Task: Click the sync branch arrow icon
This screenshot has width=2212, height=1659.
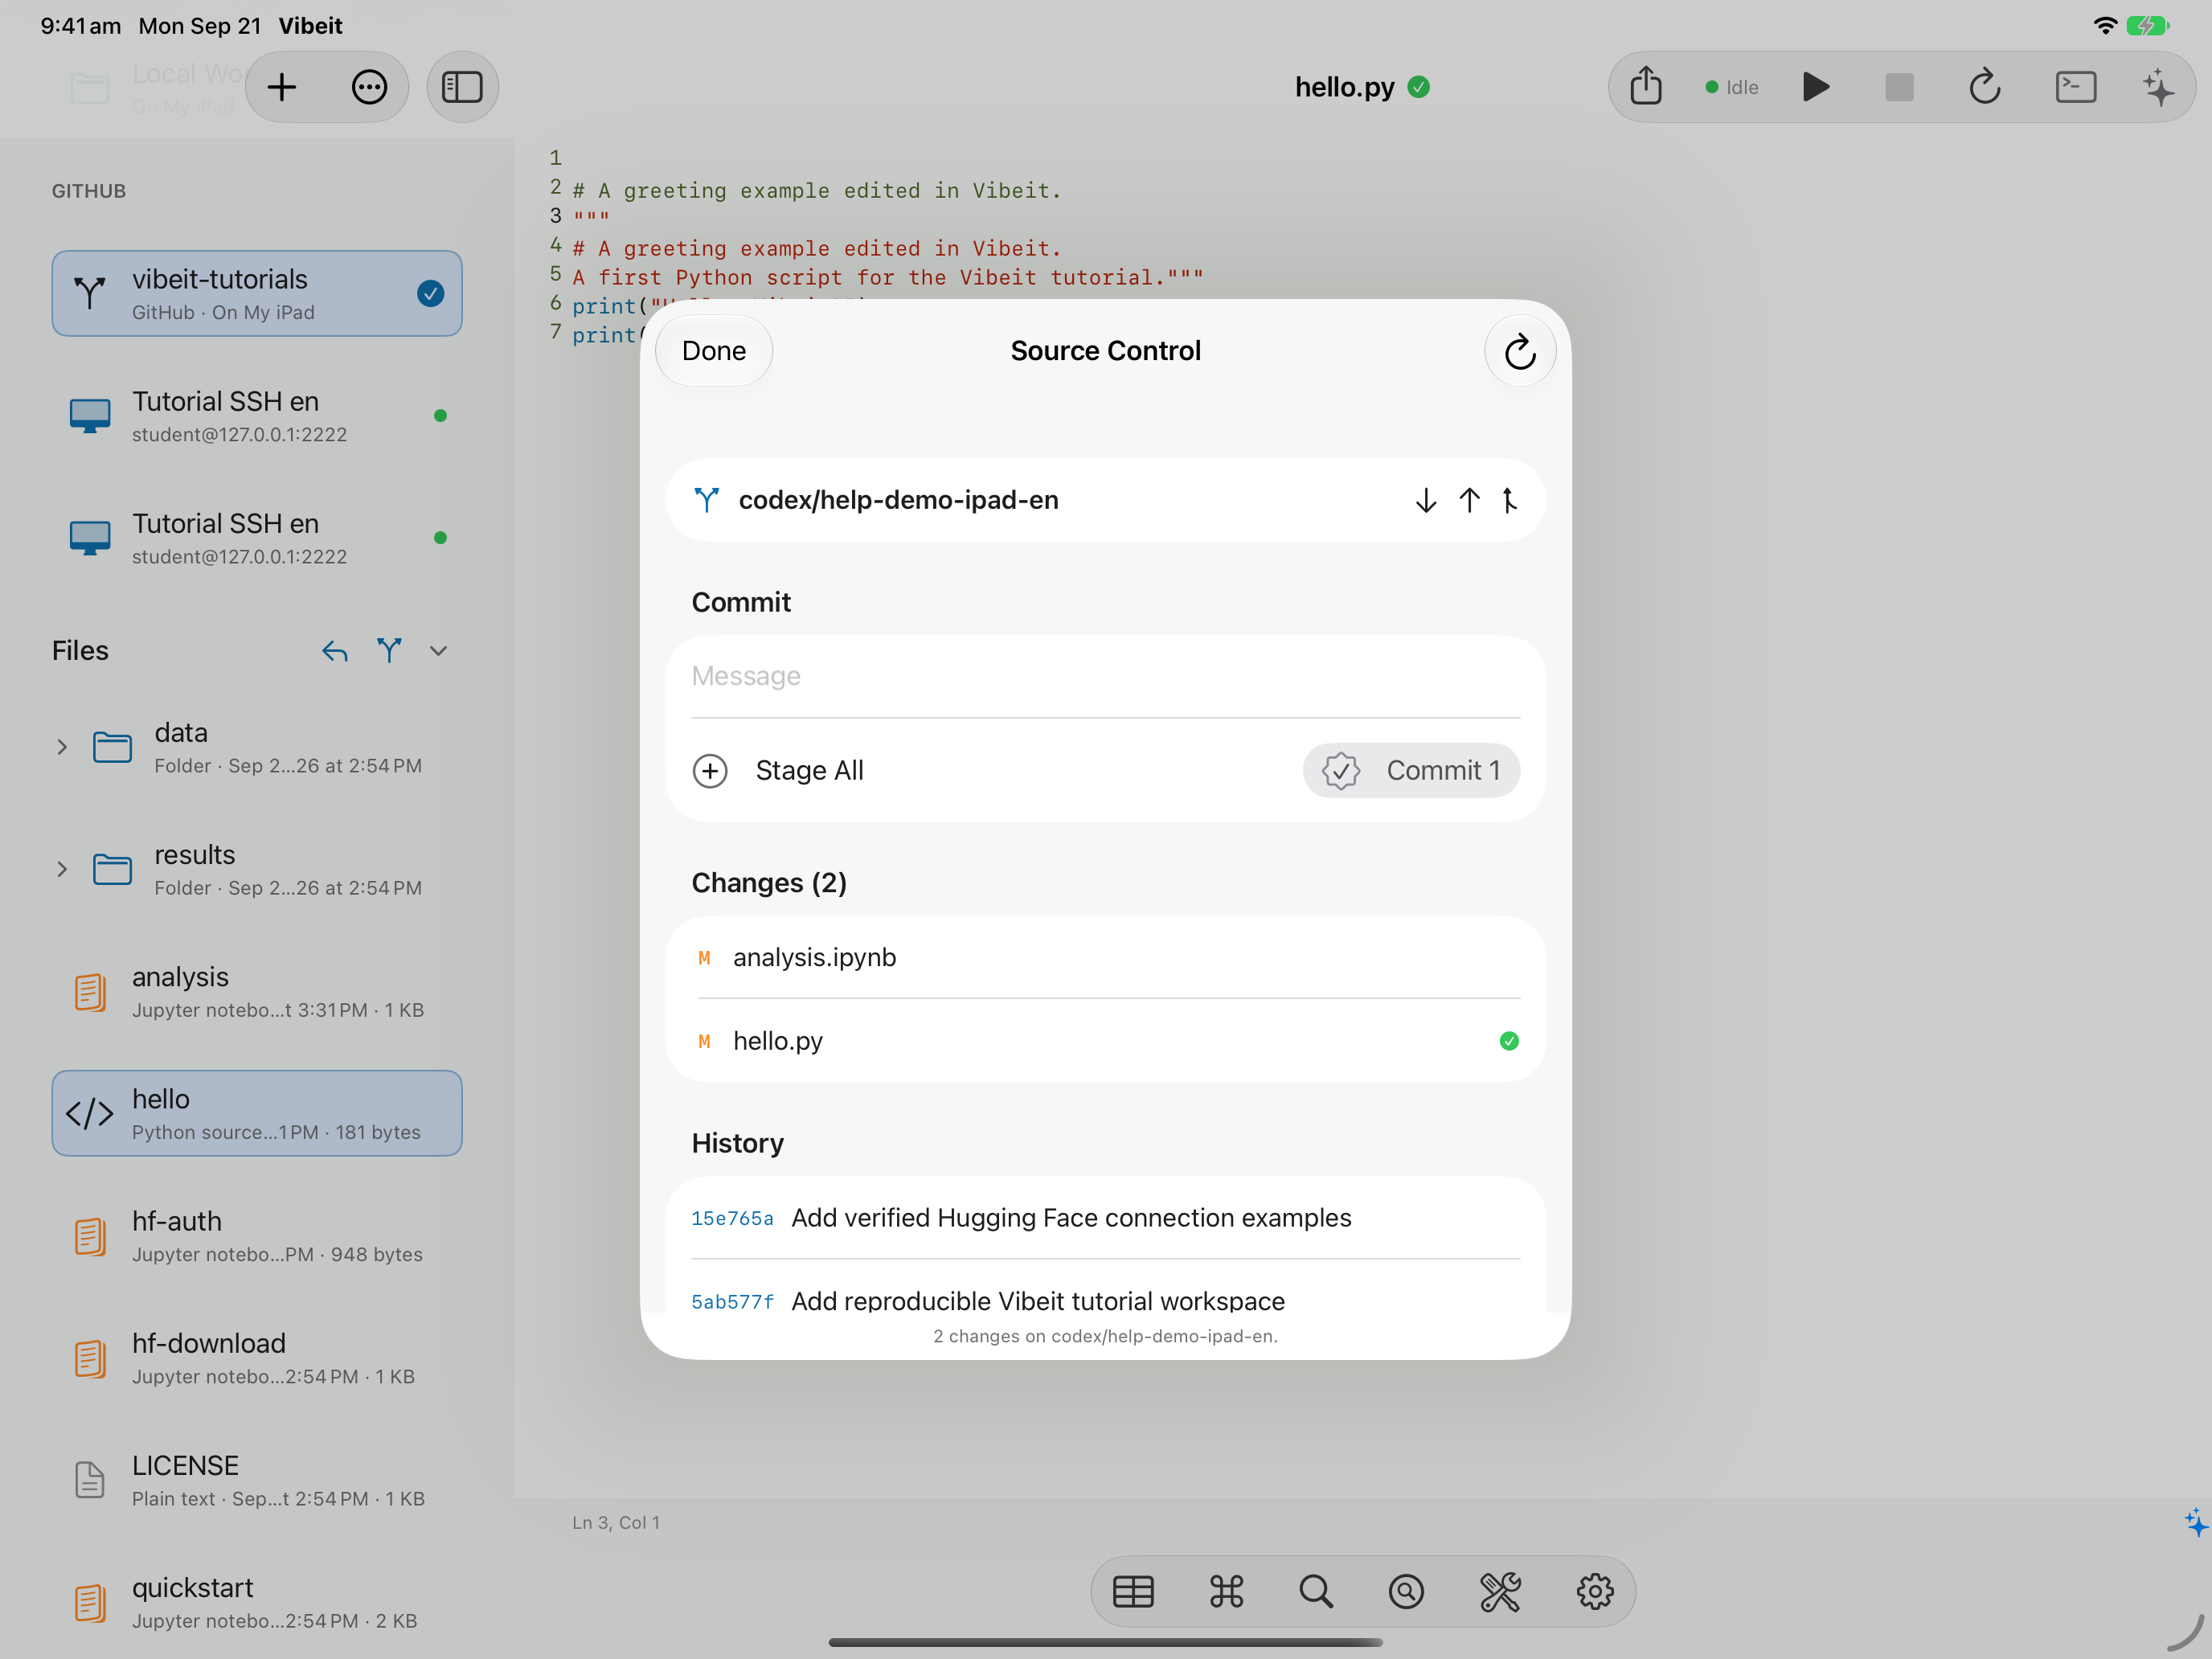Action: 1509,500
